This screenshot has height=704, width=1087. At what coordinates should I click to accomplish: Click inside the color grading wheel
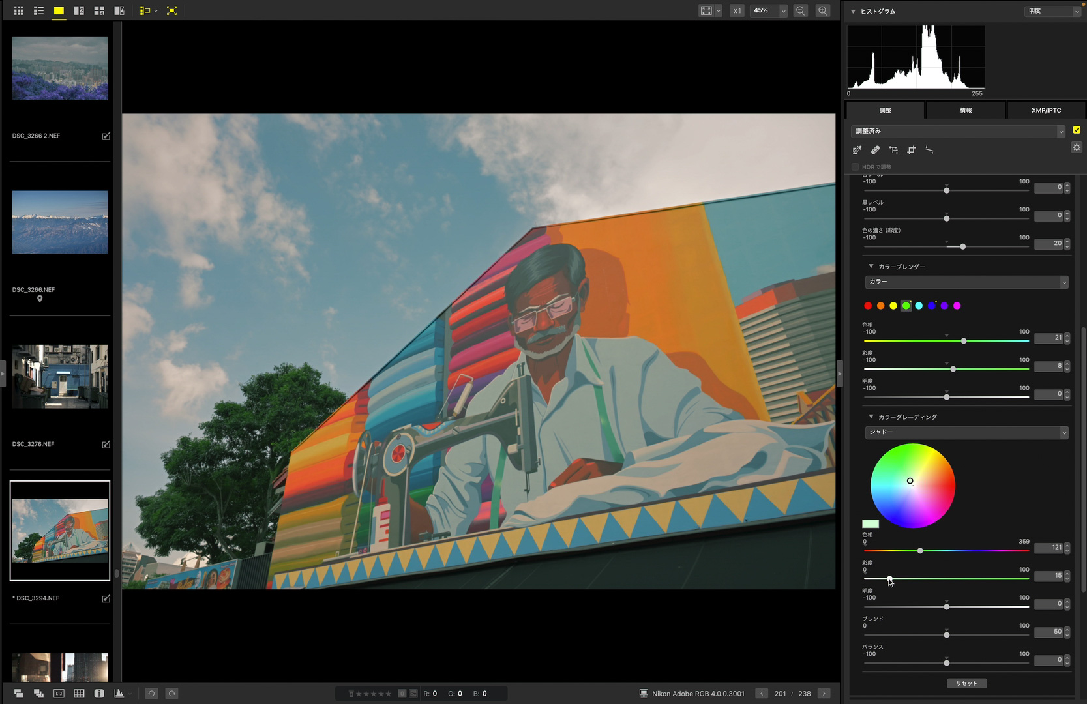tap(913, 486)
